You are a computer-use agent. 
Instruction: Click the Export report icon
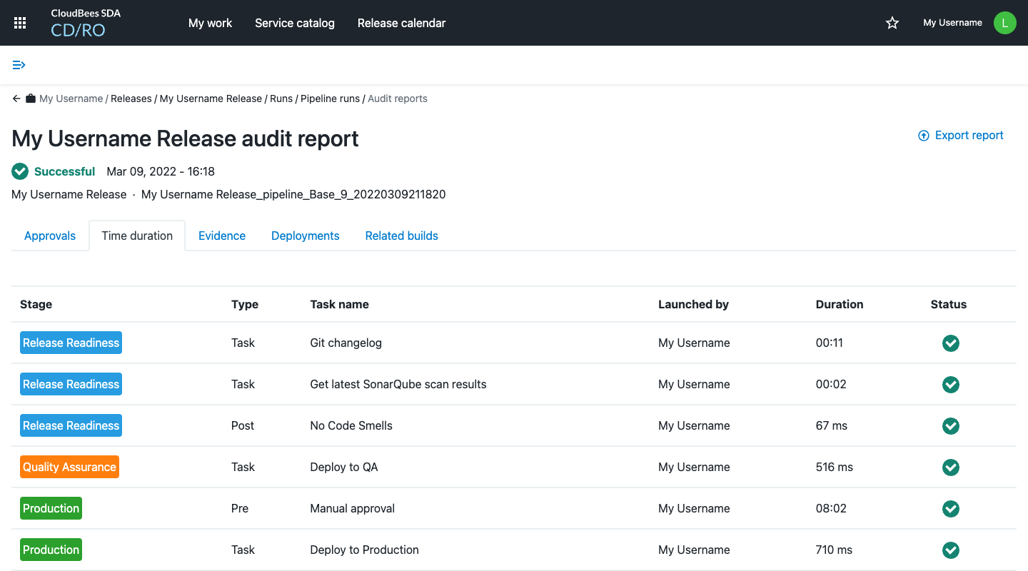923,135
